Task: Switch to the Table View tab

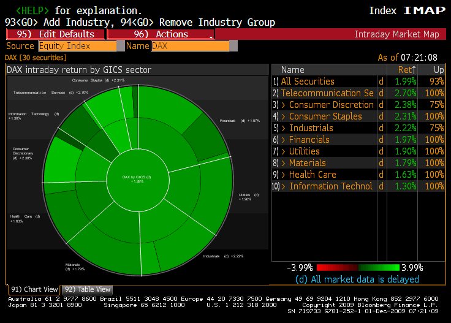Action: (x=88, y=289)
